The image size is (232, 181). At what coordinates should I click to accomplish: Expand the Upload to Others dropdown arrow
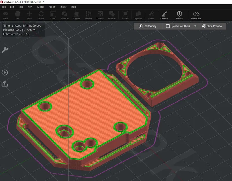[195, 26]
